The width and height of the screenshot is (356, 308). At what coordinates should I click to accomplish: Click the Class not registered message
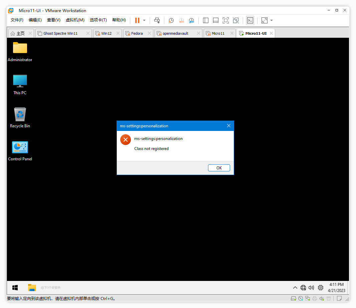[151, 149]
